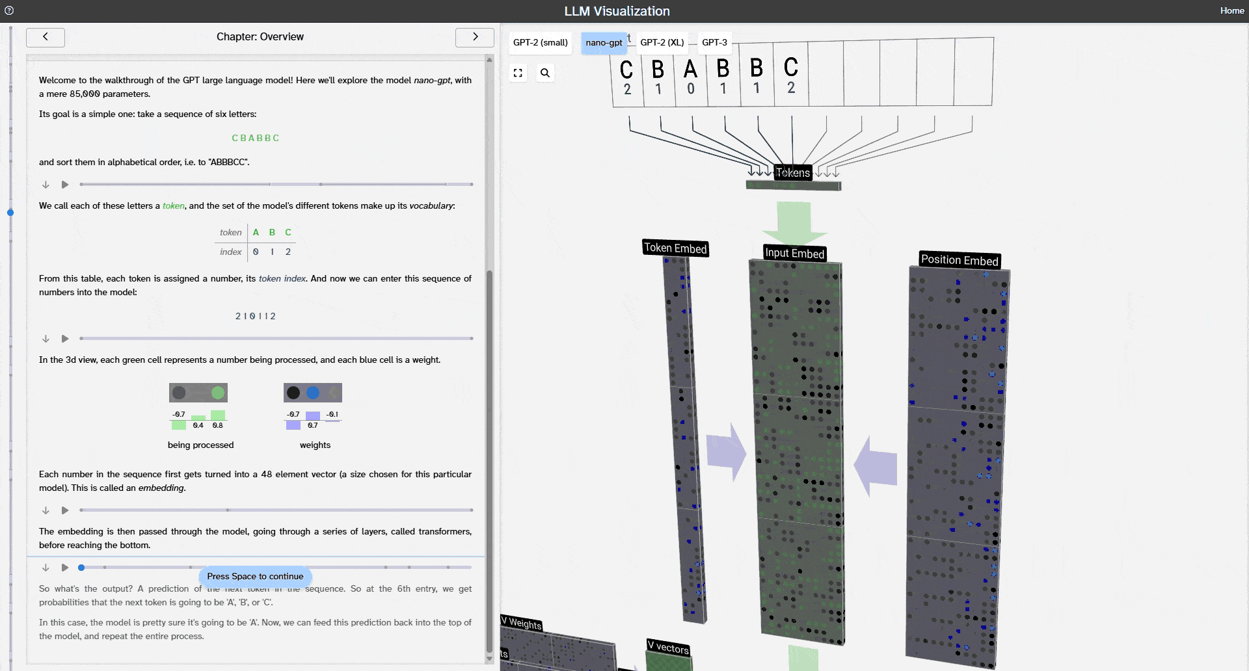Image resolution: width=1249 pixels, height=671 pixels.
Task: Click down arrow below the 210112 sequence
Action: [46, 339]
